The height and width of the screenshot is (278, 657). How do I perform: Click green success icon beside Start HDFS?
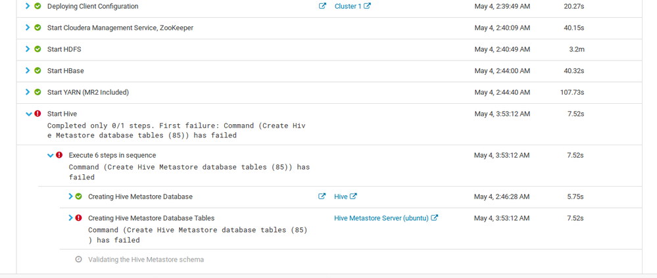click(37, 49)
